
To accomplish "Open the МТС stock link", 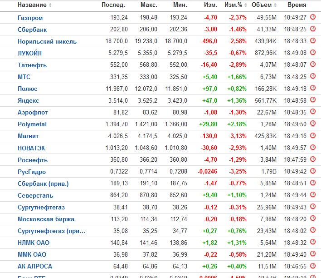I will pyautogui.click(x=24, y=77).
